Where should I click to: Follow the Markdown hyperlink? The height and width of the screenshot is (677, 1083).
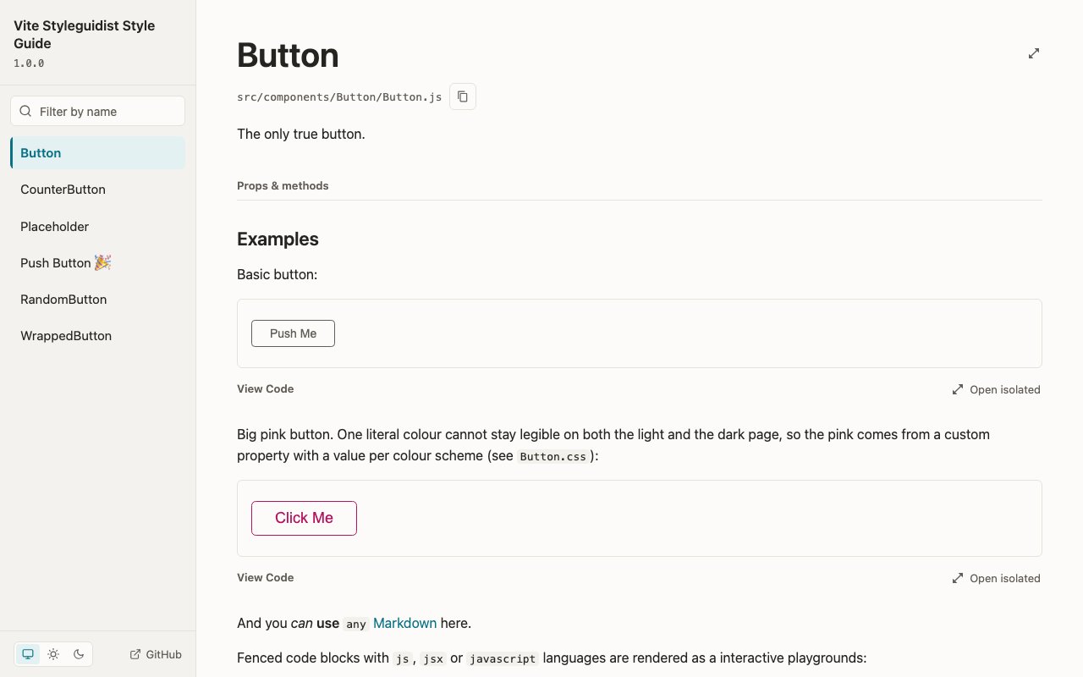pos(404,623)
